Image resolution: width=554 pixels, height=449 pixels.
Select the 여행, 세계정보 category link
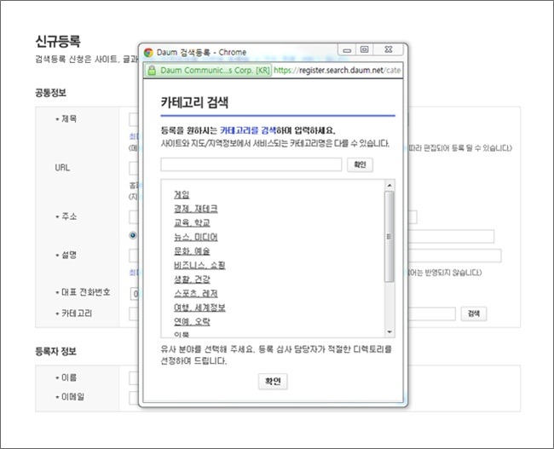199,308
